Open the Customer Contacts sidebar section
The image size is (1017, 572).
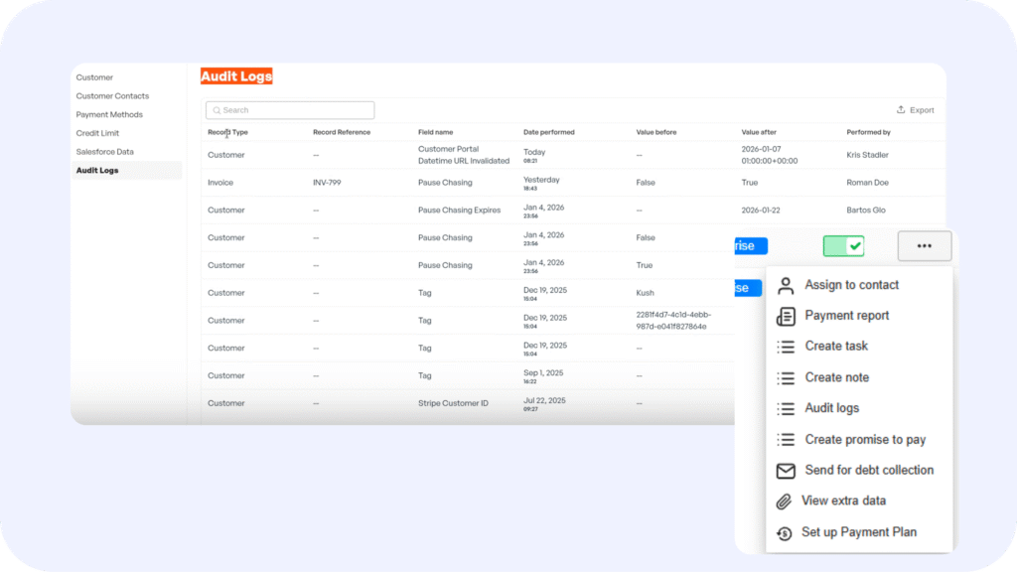pyautogui.click(x=112, y=96)
